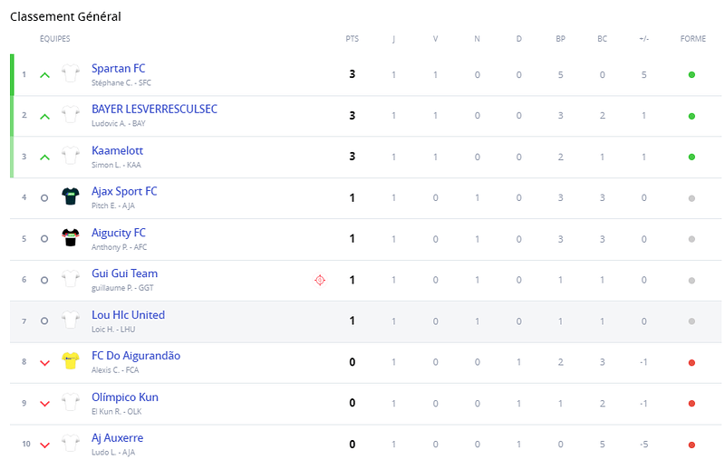This screenshot has width=725, height=469.
Task: Select the Lou Hlc United highlighted row
Action: tap(365, 321)
